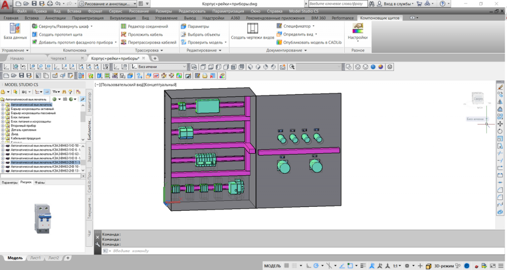Click the pin icon in library panel
This screenshot has height=270, width=507.
pos(83,99)
